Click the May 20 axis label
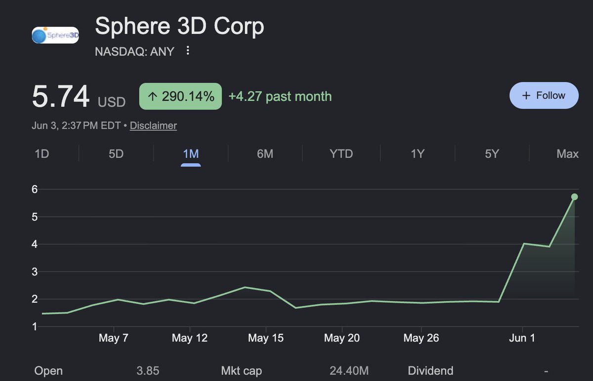 342,338
